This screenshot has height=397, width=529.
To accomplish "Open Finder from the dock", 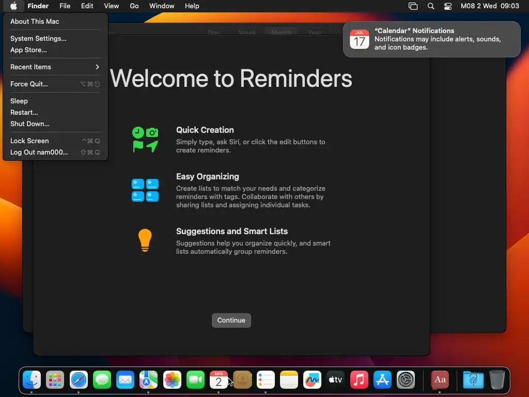I will (x=32, y=380).
